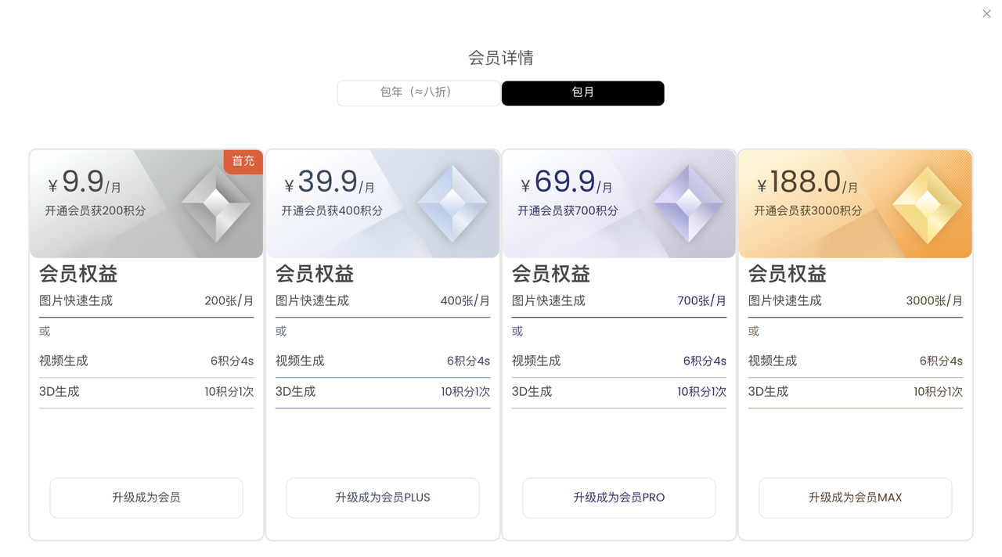Click the text 开通会员获200积分

[x=96, y=210]
